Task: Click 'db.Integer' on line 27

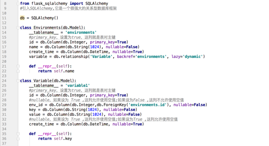Action: [74, 95]
